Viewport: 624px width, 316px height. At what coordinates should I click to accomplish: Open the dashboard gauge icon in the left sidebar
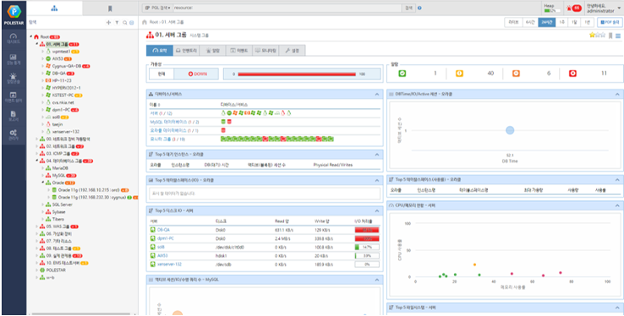(x=14, y=38)
